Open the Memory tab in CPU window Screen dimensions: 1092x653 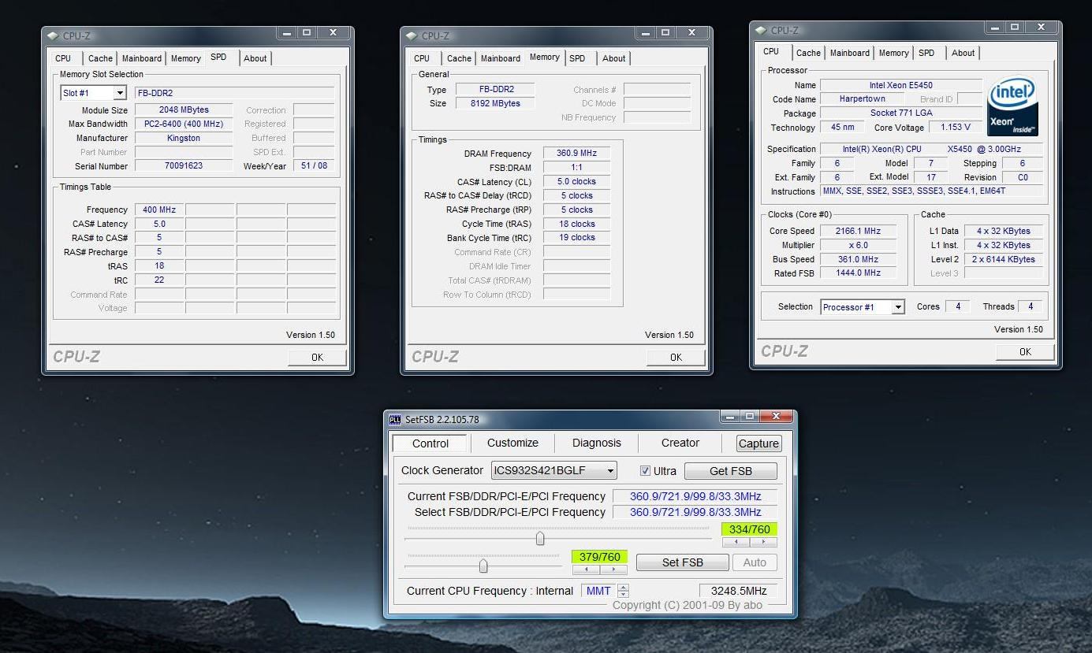(894, 53)
